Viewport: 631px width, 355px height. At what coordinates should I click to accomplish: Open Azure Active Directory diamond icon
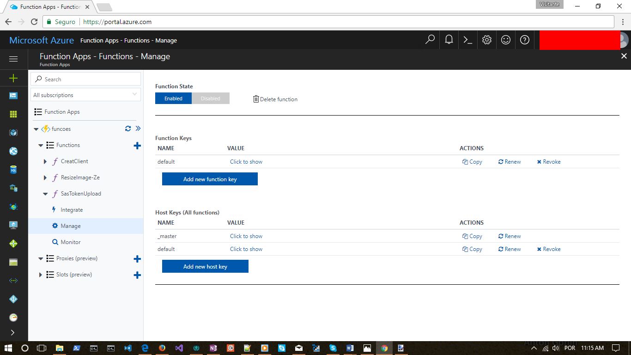click(x=13, y=299)
